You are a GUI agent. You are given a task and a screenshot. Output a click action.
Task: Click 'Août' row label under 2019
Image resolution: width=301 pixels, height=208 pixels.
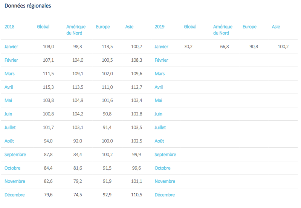(x=159, y=141)
